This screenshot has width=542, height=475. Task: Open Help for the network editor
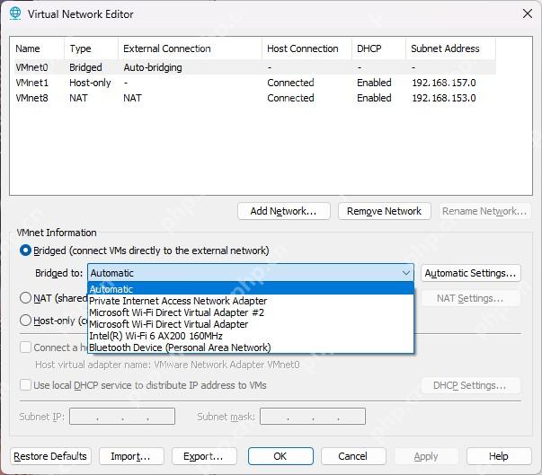coord(499,456)
